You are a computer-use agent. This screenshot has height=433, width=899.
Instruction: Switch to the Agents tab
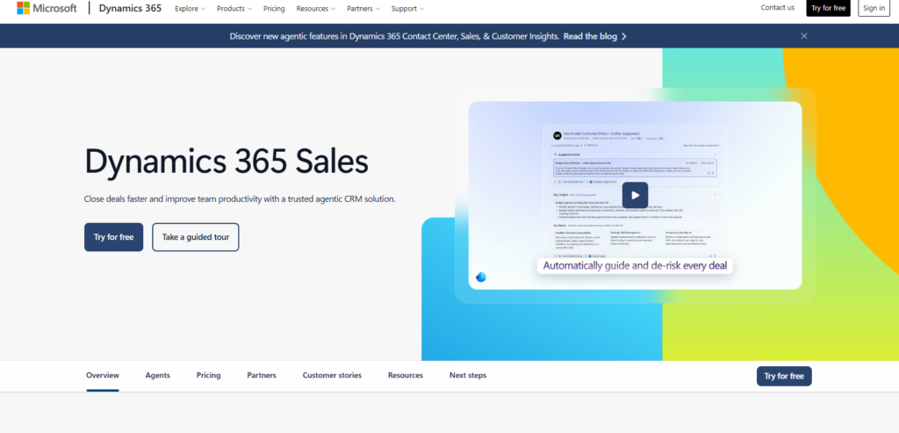coord(158,375)
